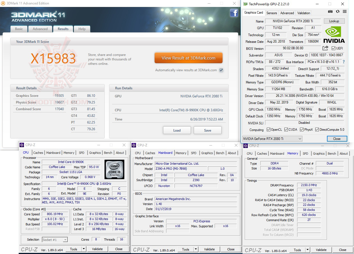354x254 pixels.
Task: Uncheck the UEFI checkbox in GPU-Z
Action: pyautogui.click(x=333, y=48)
